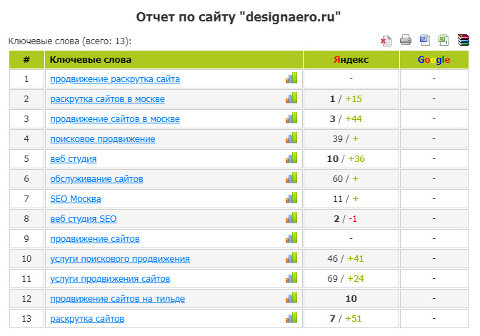Click the label 'Ключевые слова (всего: 13):'
Screen dimensions: 480x336
click(x=70, y=41)
